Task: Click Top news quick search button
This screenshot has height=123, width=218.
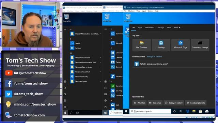Action: coord(155,103)
